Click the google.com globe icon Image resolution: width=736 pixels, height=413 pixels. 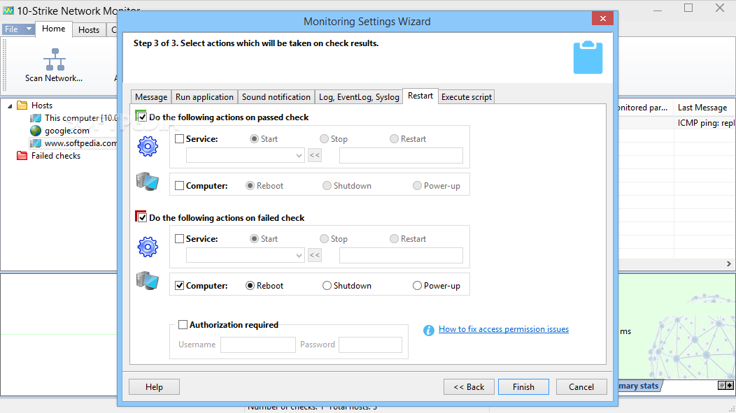point(36,130)
